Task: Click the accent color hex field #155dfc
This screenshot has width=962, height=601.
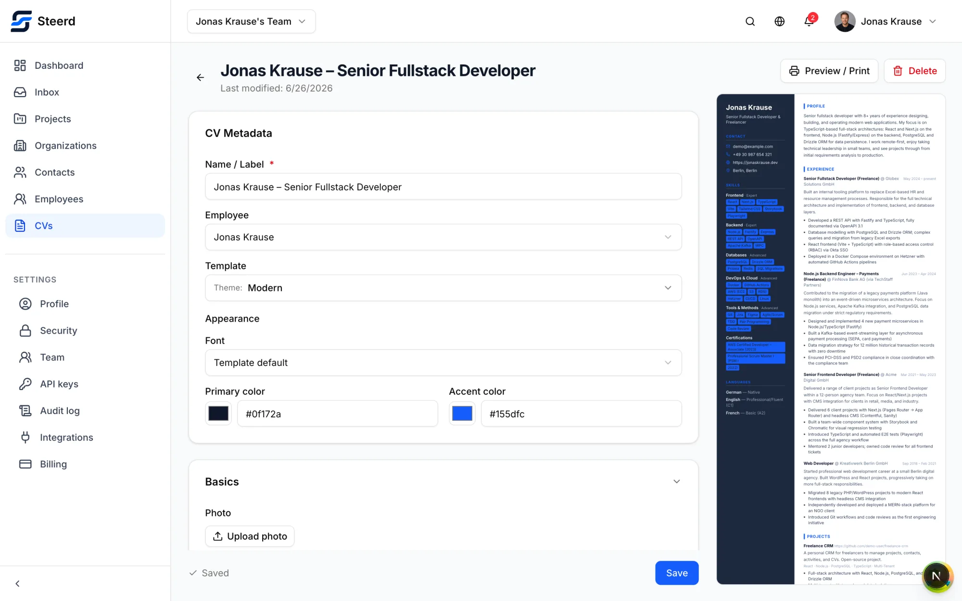Action: coord(581,413)
